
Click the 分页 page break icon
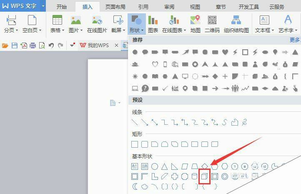(x=11, y=20)
